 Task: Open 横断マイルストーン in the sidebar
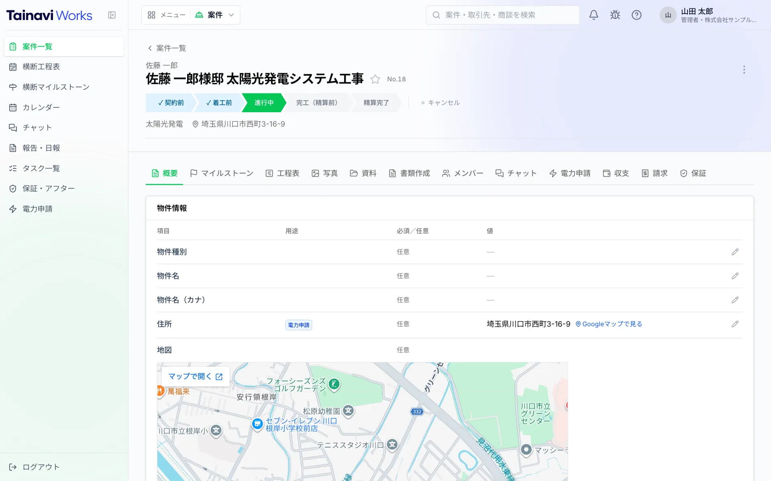pos(64,87)
